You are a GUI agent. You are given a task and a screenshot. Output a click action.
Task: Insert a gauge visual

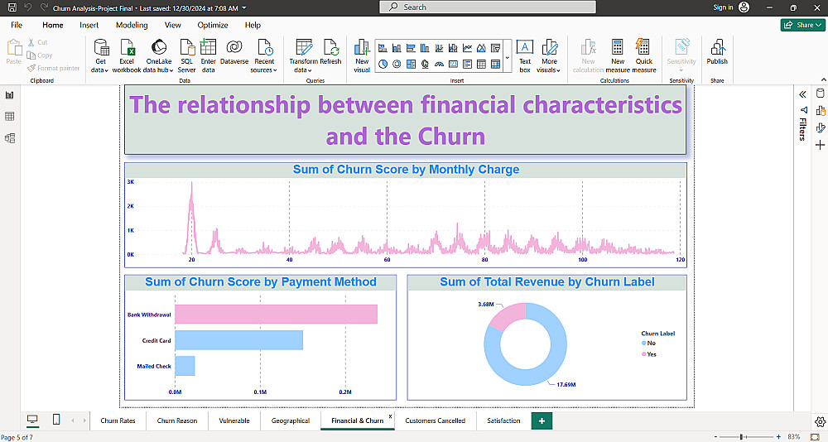pyautogui.click(x=439, y=64)
